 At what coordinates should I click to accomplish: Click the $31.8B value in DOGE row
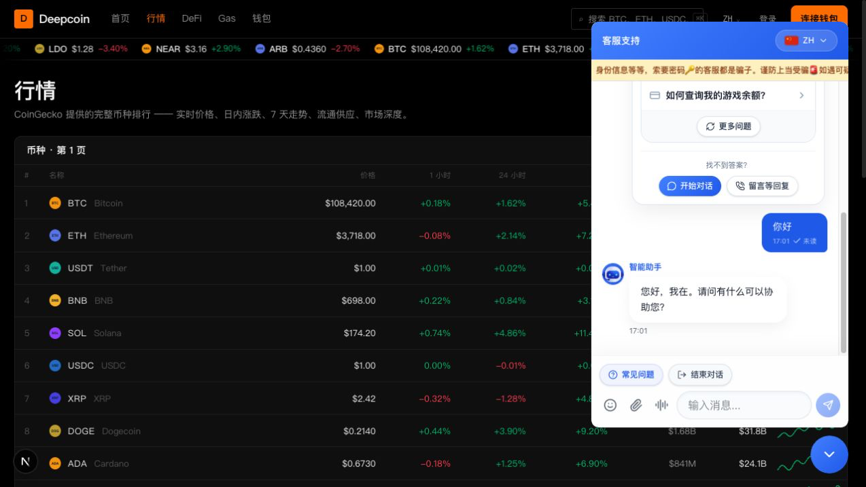pyautogui.click(x=752, y=431)
